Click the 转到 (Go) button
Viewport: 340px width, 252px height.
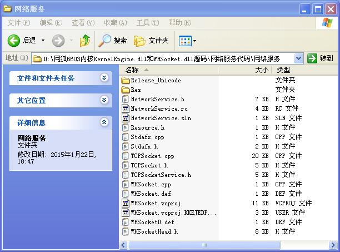pyautogui.click(x=320, y=58)
